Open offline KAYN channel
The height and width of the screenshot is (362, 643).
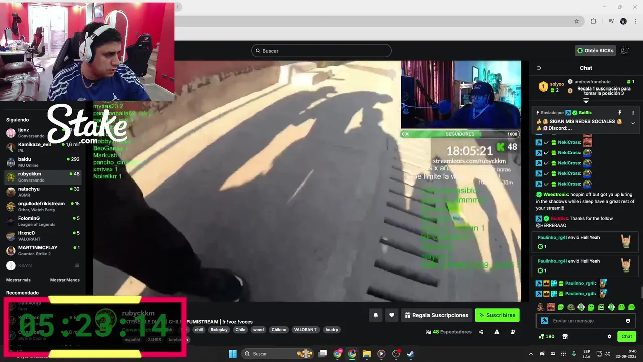tap(43, 265)
